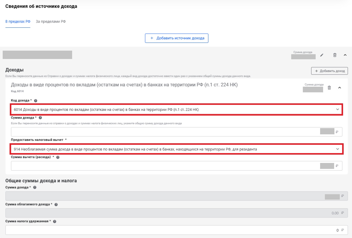This screenshot has width=352, height=238.
Task: Show help for «Сумма налога удержанная»
Action: (55, 221)
